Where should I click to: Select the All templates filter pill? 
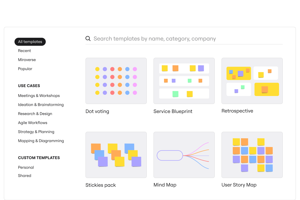[30, 42]
